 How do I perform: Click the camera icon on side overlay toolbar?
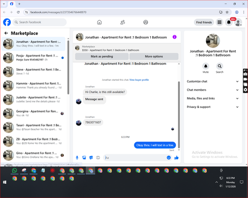coord(246,74)
